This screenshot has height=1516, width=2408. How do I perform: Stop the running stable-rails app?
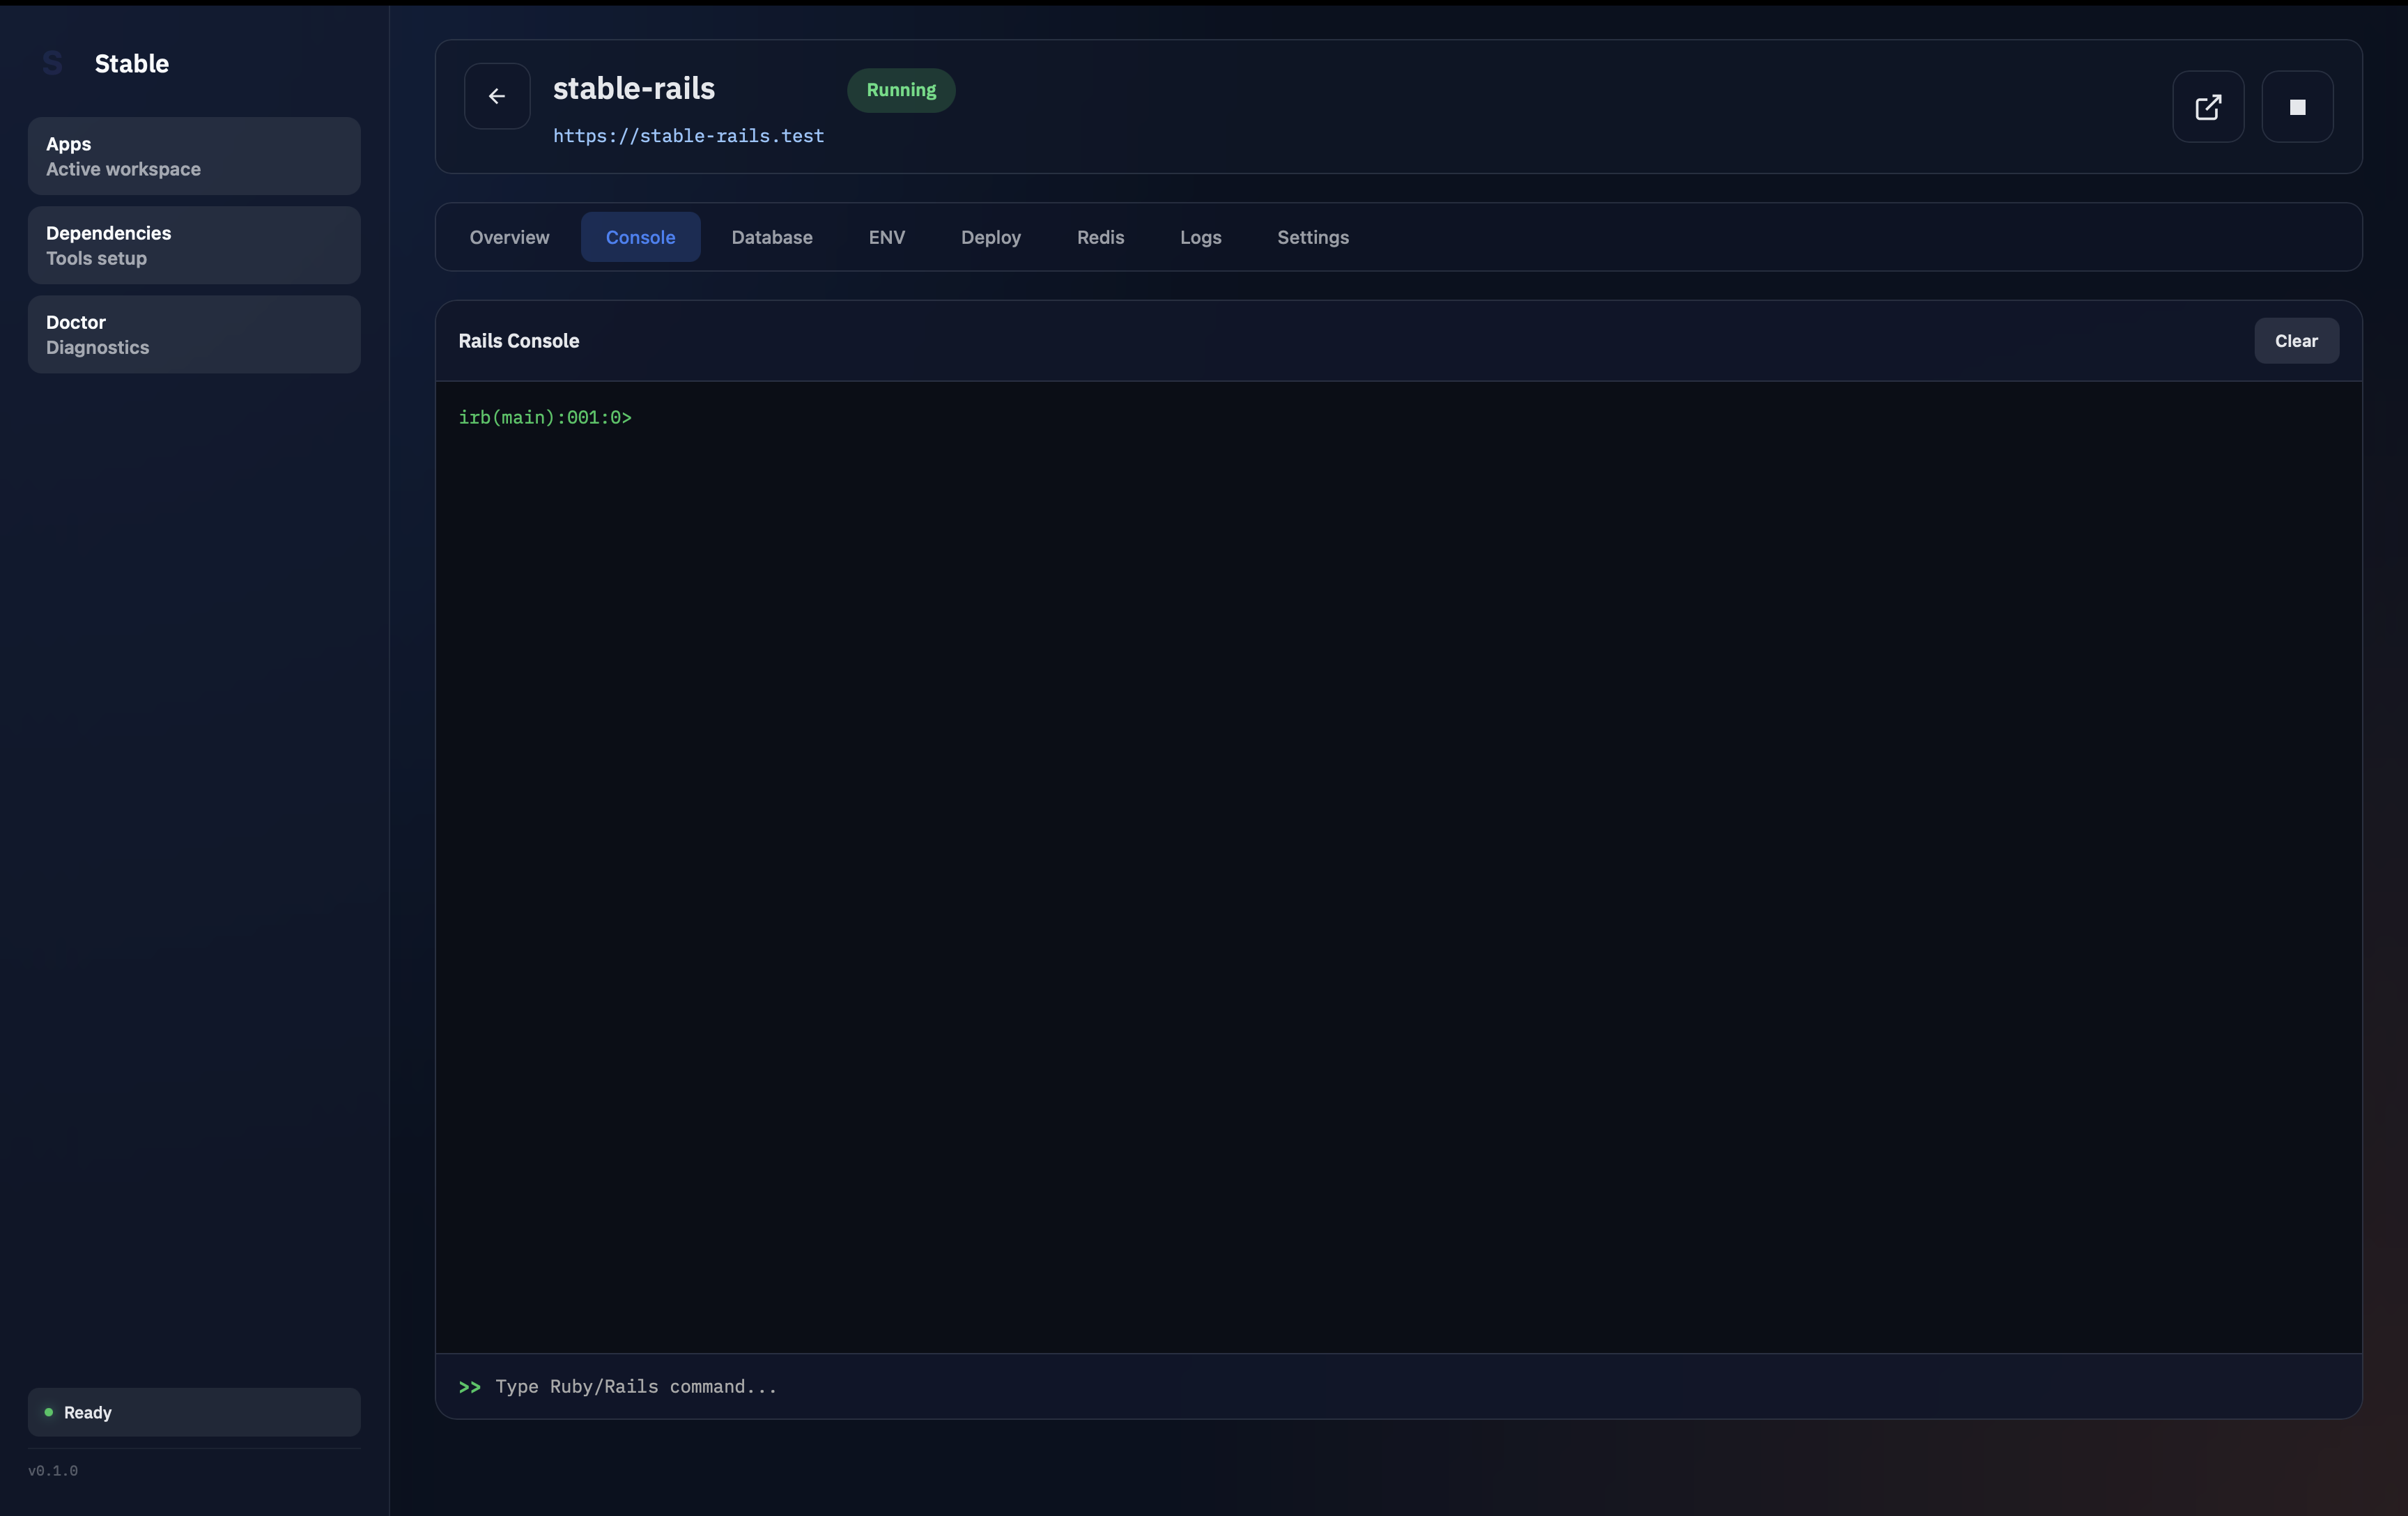[2297, 107]
